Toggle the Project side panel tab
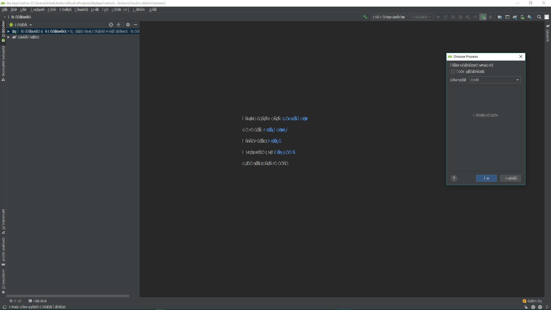This screenshot has height=310, width=551. [3, 32]
